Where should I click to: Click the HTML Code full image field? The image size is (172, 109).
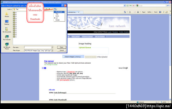(x=85, y=95)
